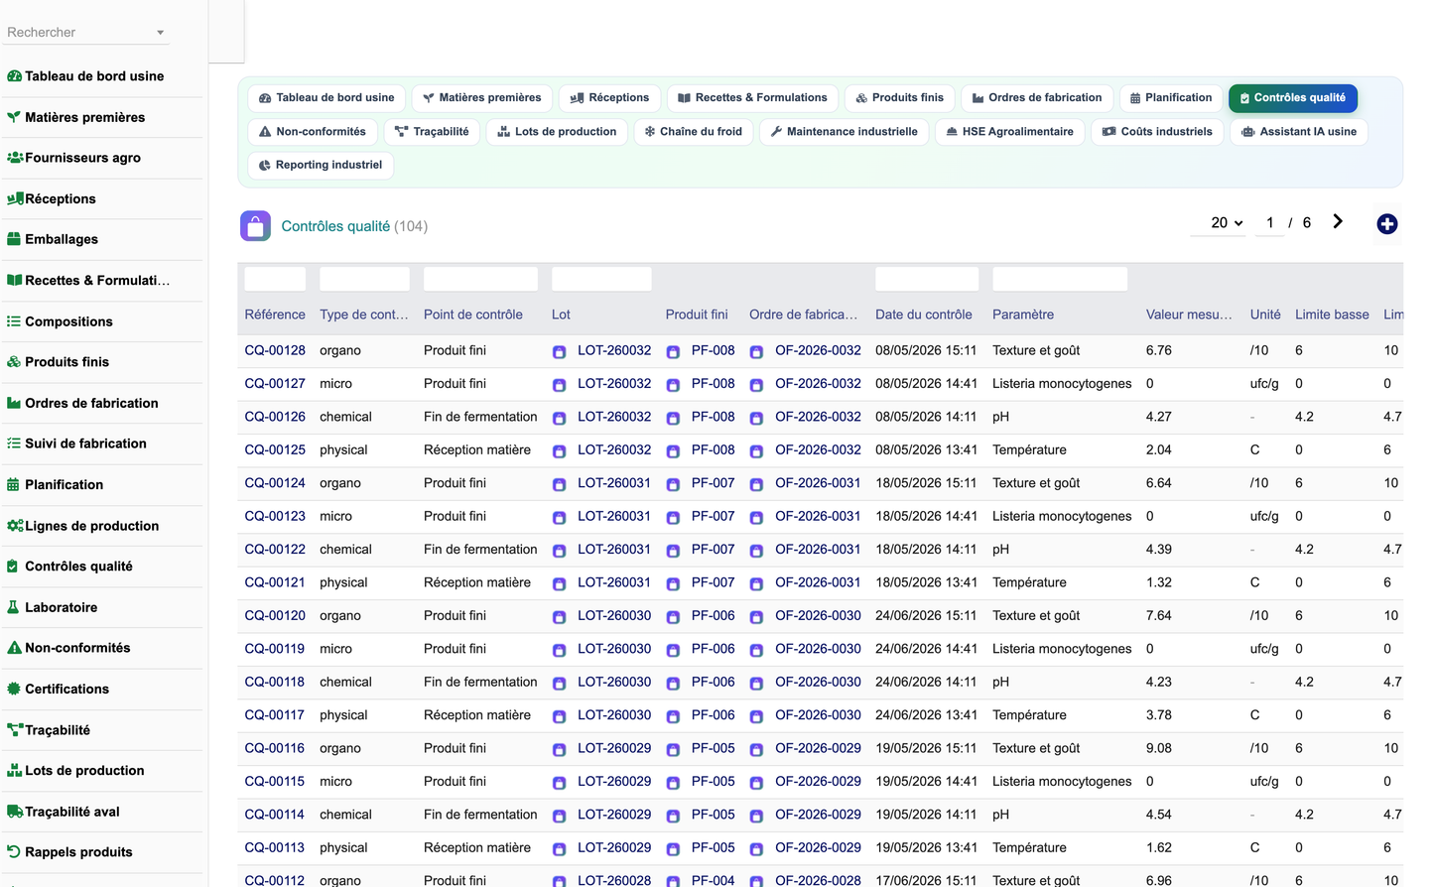
Task: Click product icon beside PF-006 in CQ-00120 row
Action: pyautogui.click(x=673, y=617)
